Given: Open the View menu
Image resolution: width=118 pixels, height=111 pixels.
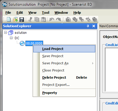Looking at the screenshot, I should tap(32, 13).
